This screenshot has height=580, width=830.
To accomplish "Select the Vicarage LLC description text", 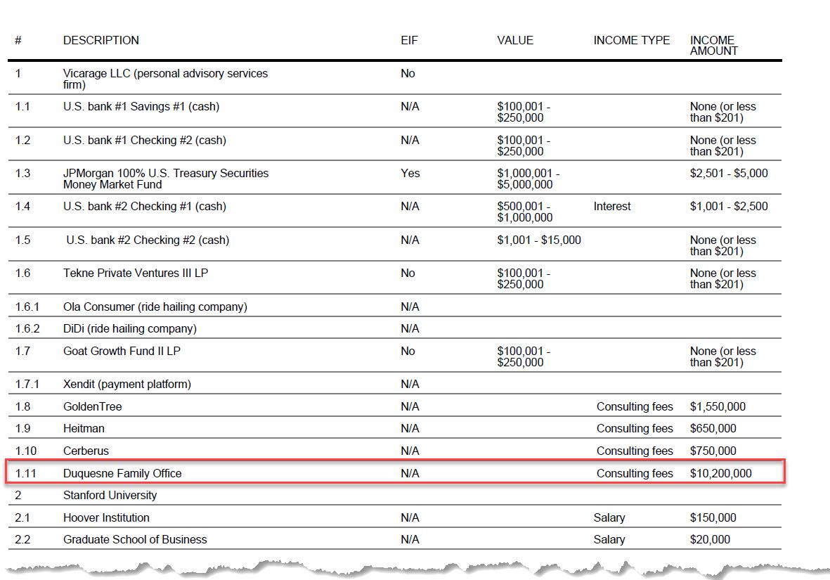I will click(x=165, y=79).
